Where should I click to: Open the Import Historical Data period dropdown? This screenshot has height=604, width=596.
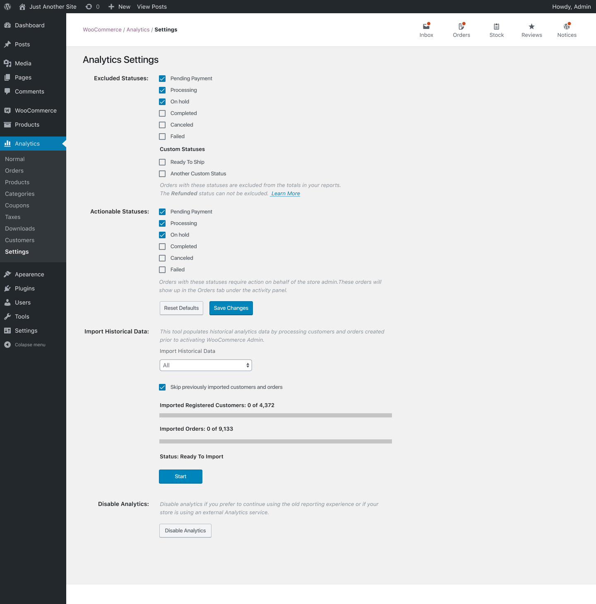[x=205, y=365]
